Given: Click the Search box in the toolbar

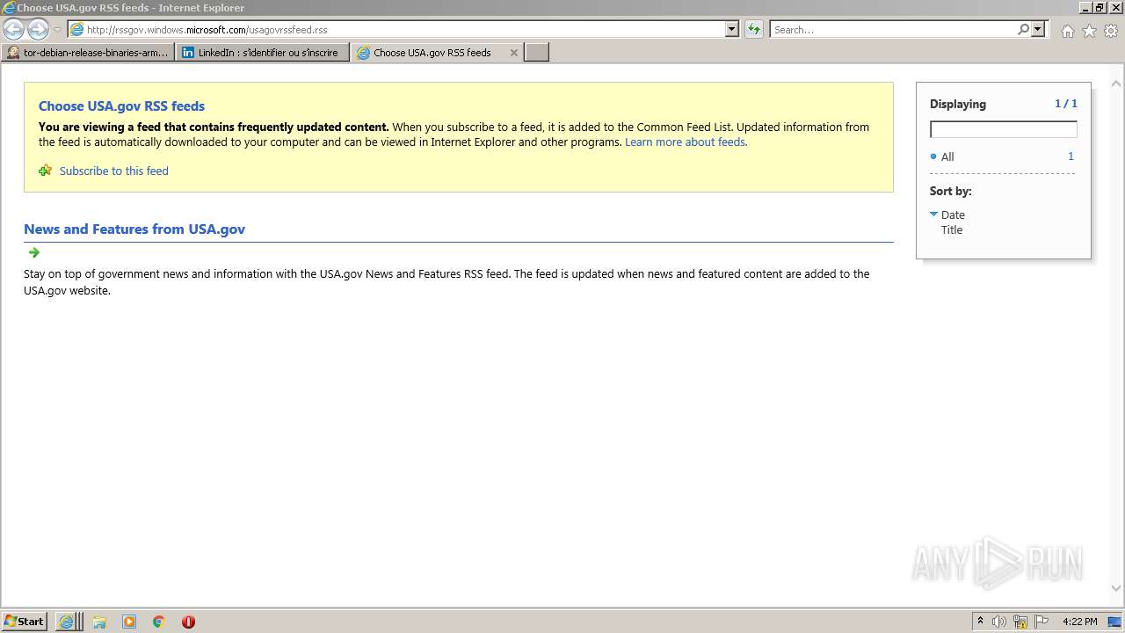Looking at the screenshot, I should [893, 29].
